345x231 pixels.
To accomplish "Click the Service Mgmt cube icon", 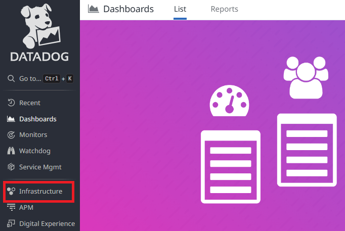I will [11, 167].
